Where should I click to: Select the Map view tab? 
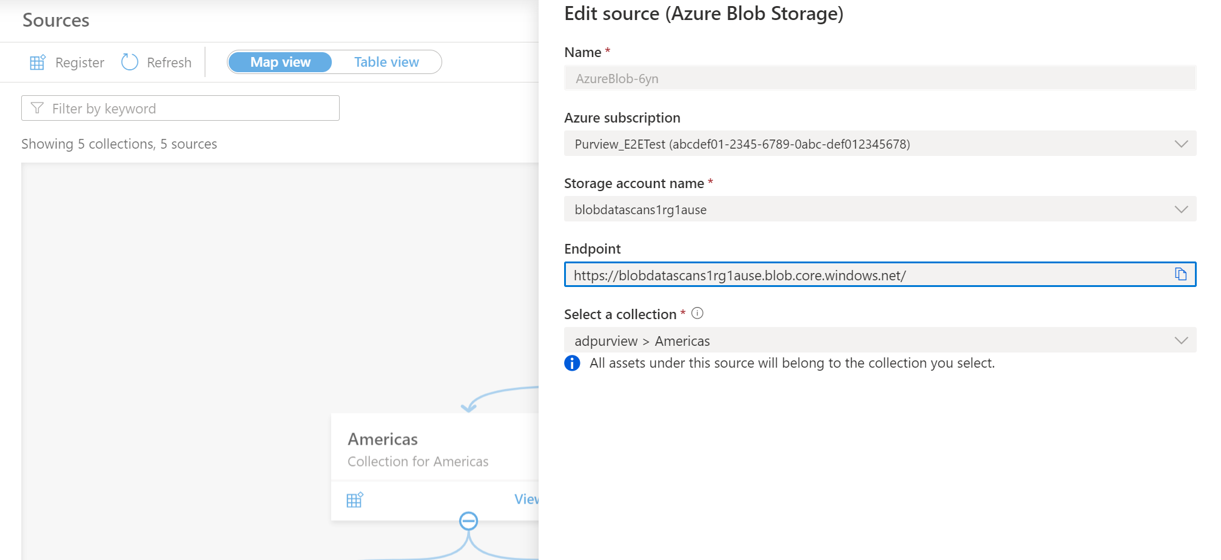[279, 62]
